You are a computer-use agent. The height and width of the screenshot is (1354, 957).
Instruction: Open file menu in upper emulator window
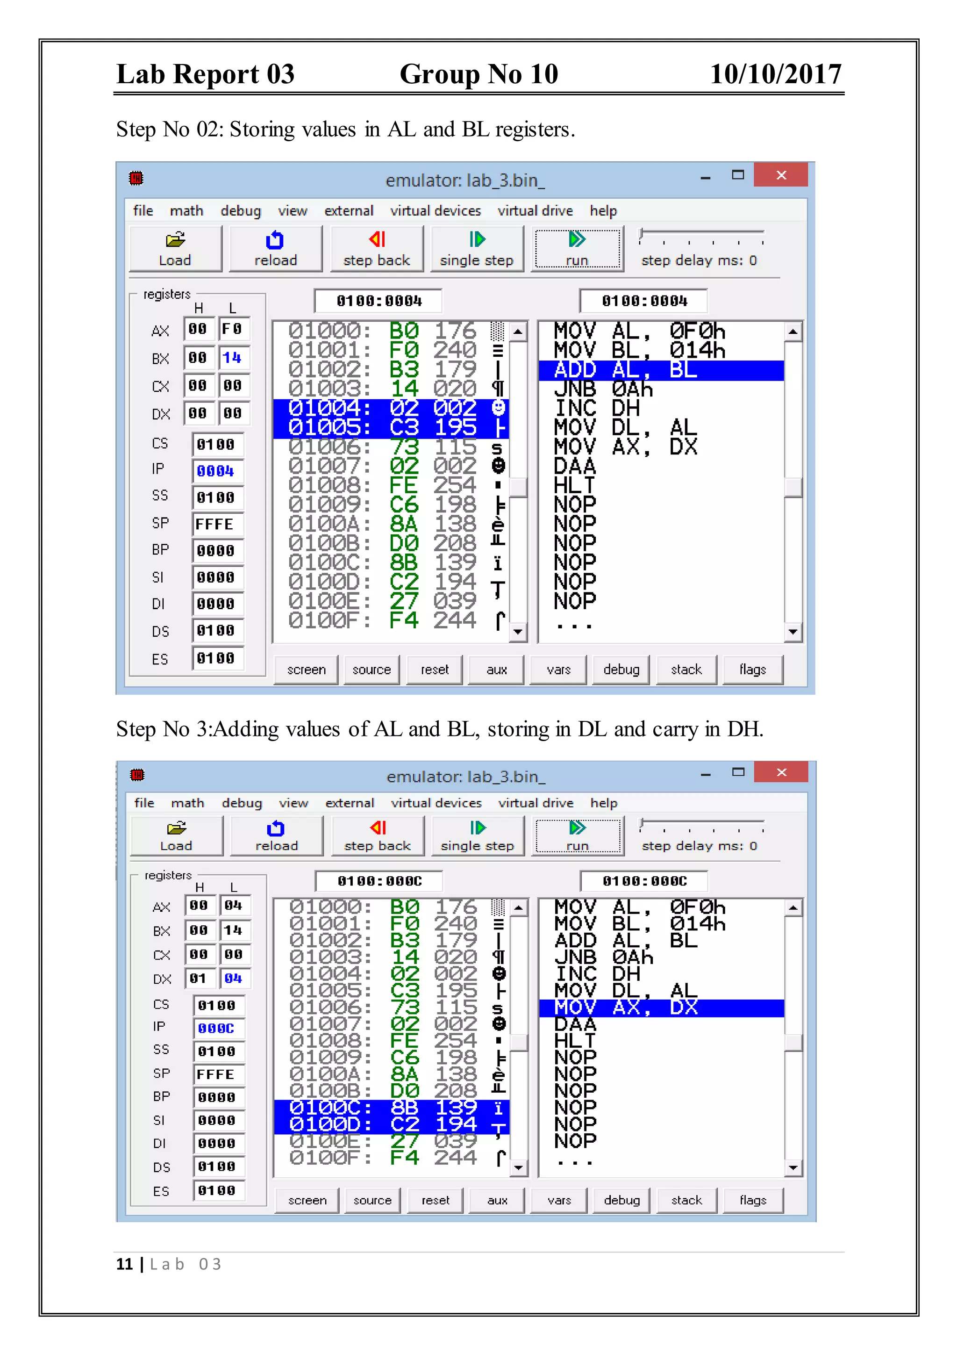143,210
